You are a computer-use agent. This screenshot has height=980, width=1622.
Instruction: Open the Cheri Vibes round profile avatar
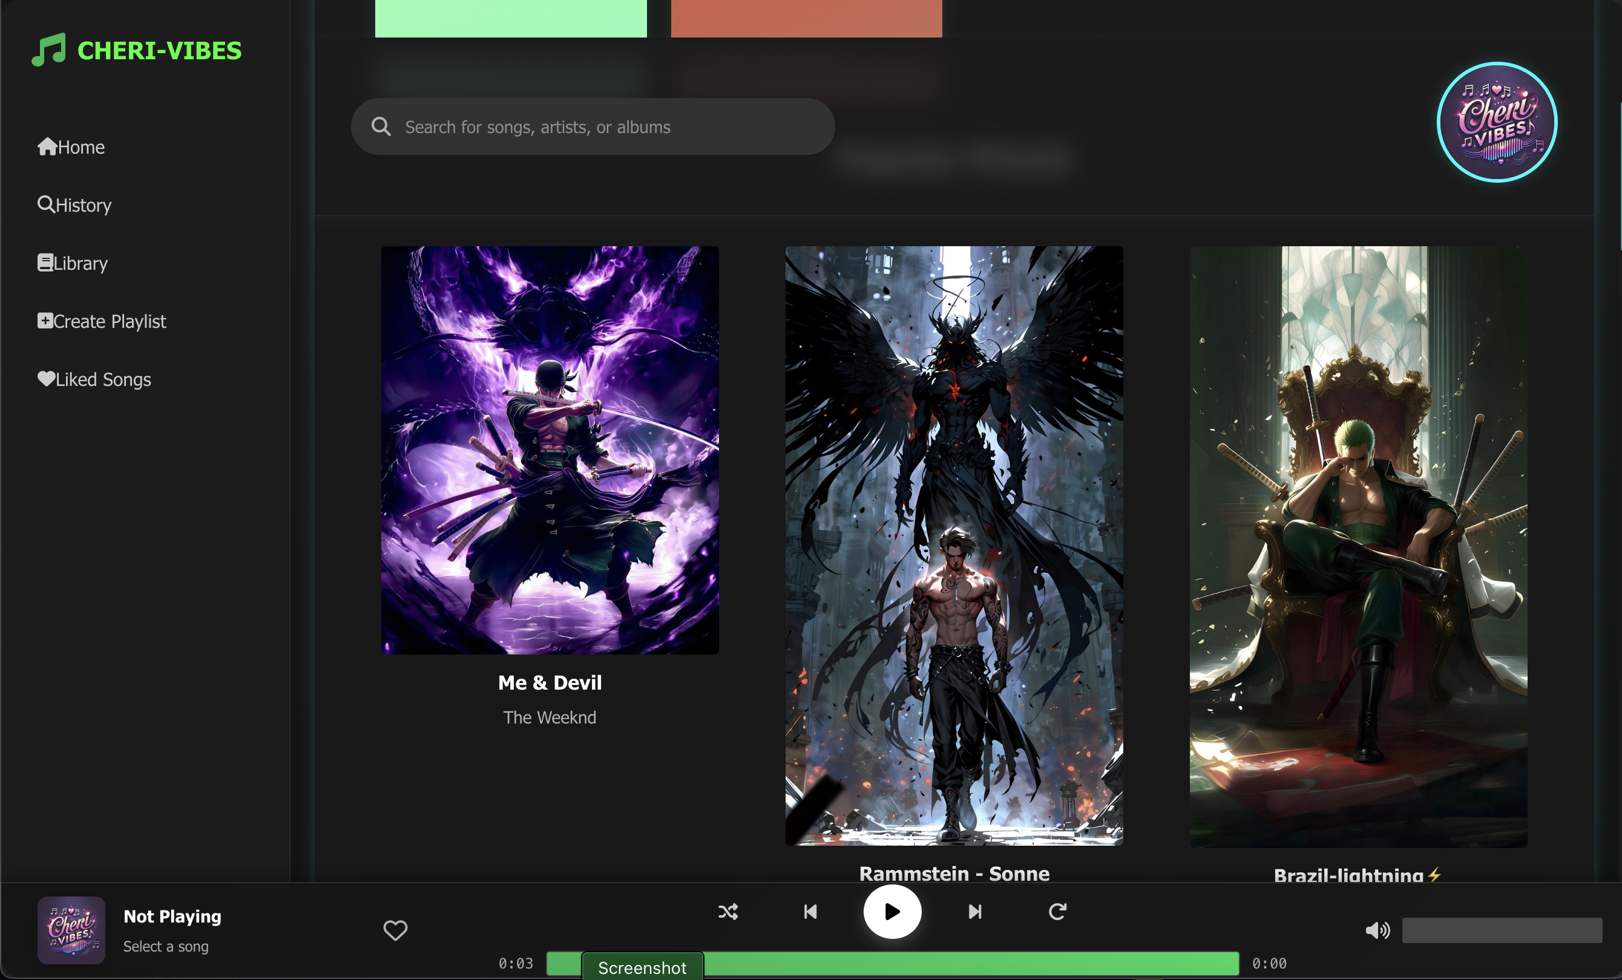(1497, 122)
